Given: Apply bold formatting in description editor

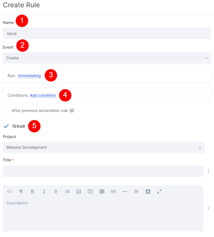Looking at the screenshot, I should point(33,191).
